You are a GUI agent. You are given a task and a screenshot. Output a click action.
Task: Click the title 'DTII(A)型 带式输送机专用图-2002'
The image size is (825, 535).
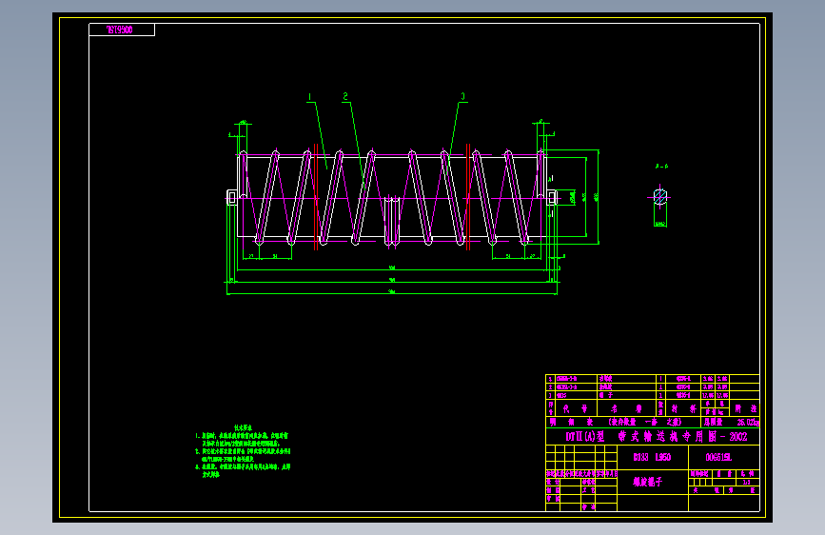pyautogui.click(x=657, y=437)
